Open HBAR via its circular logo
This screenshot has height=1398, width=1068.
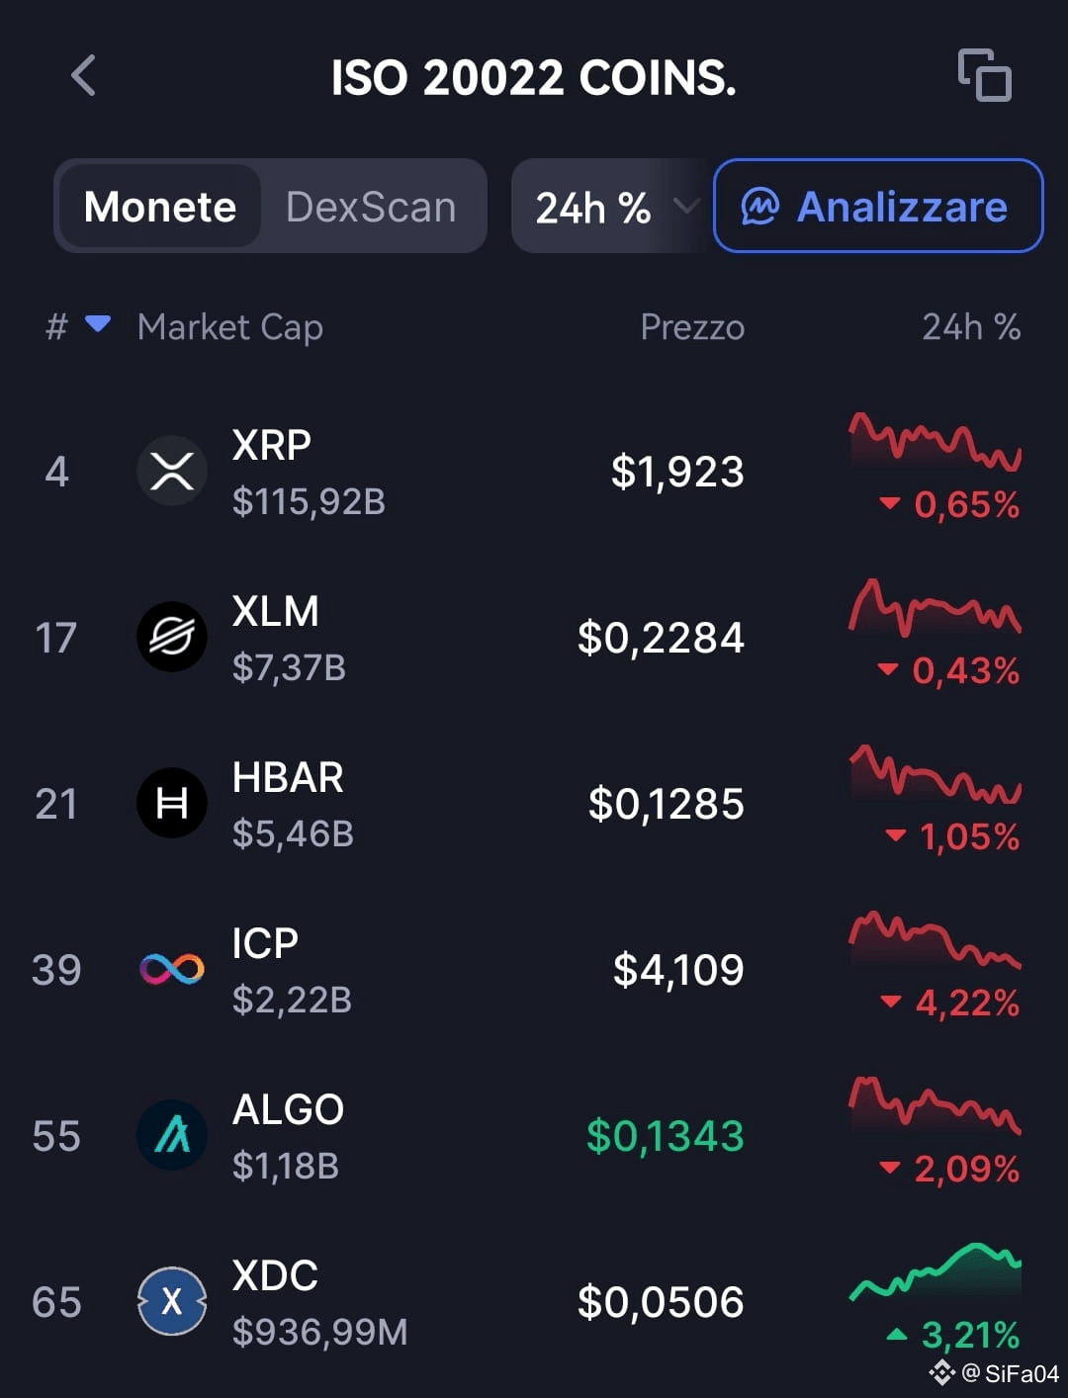pos(171,803)
